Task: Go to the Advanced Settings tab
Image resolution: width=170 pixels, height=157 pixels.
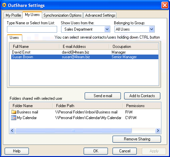Action: [x=100, y=15]
